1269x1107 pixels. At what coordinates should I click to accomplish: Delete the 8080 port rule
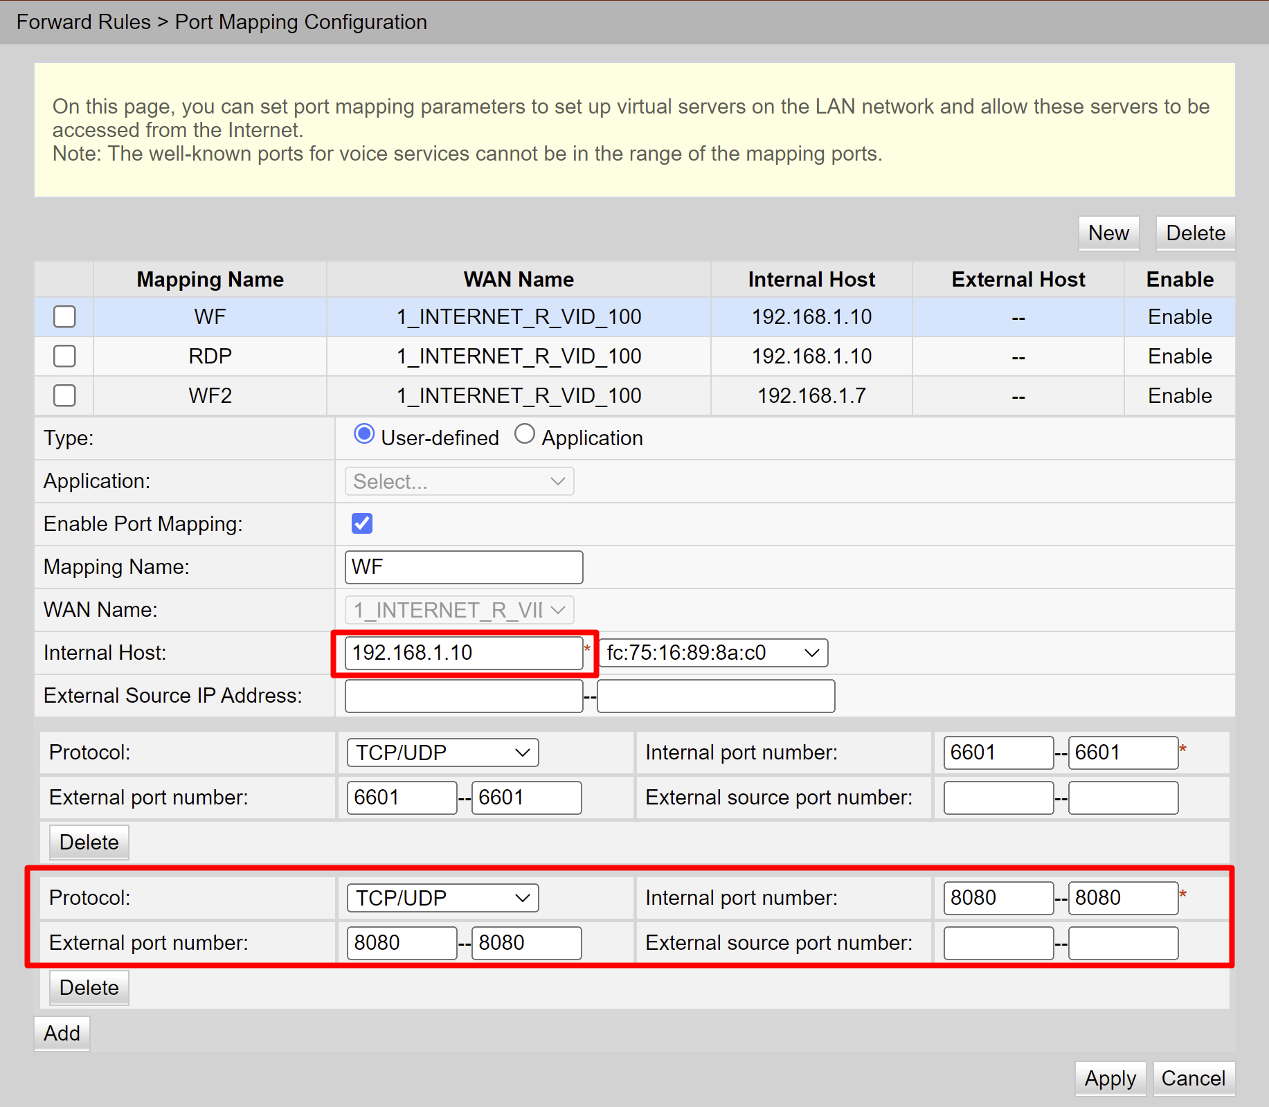89,988
